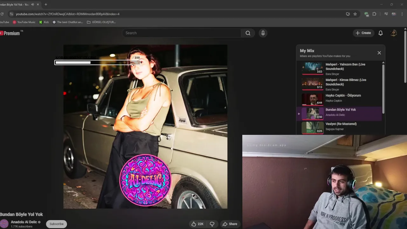Screen dimensions: 407x229
Task: Click the Ai-Delic circular logo
Action: 145,180
